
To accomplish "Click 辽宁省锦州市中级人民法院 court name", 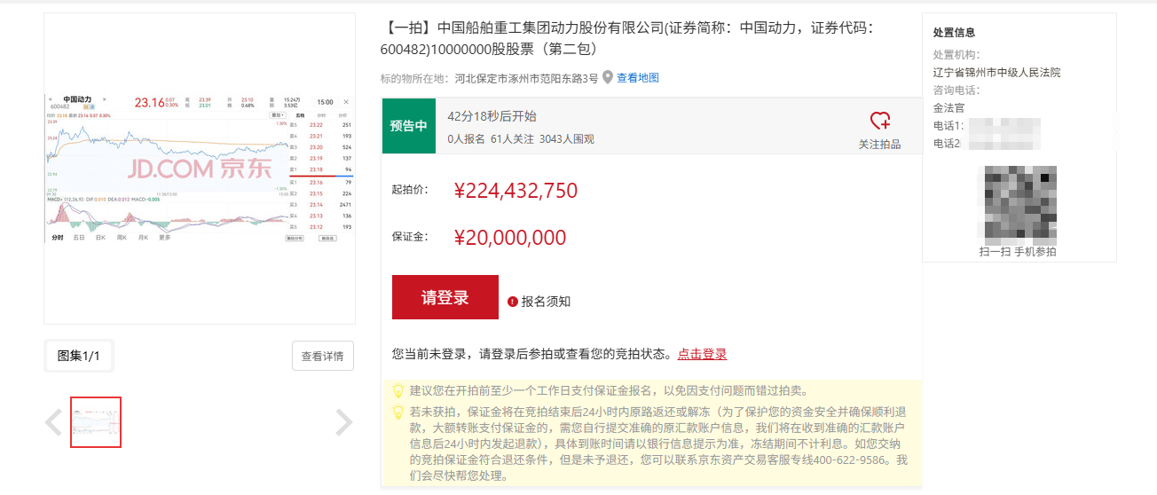I will [996, 73].
